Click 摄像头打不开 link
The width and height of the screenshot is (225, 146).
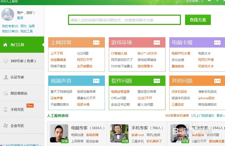[x=86, y=98]
